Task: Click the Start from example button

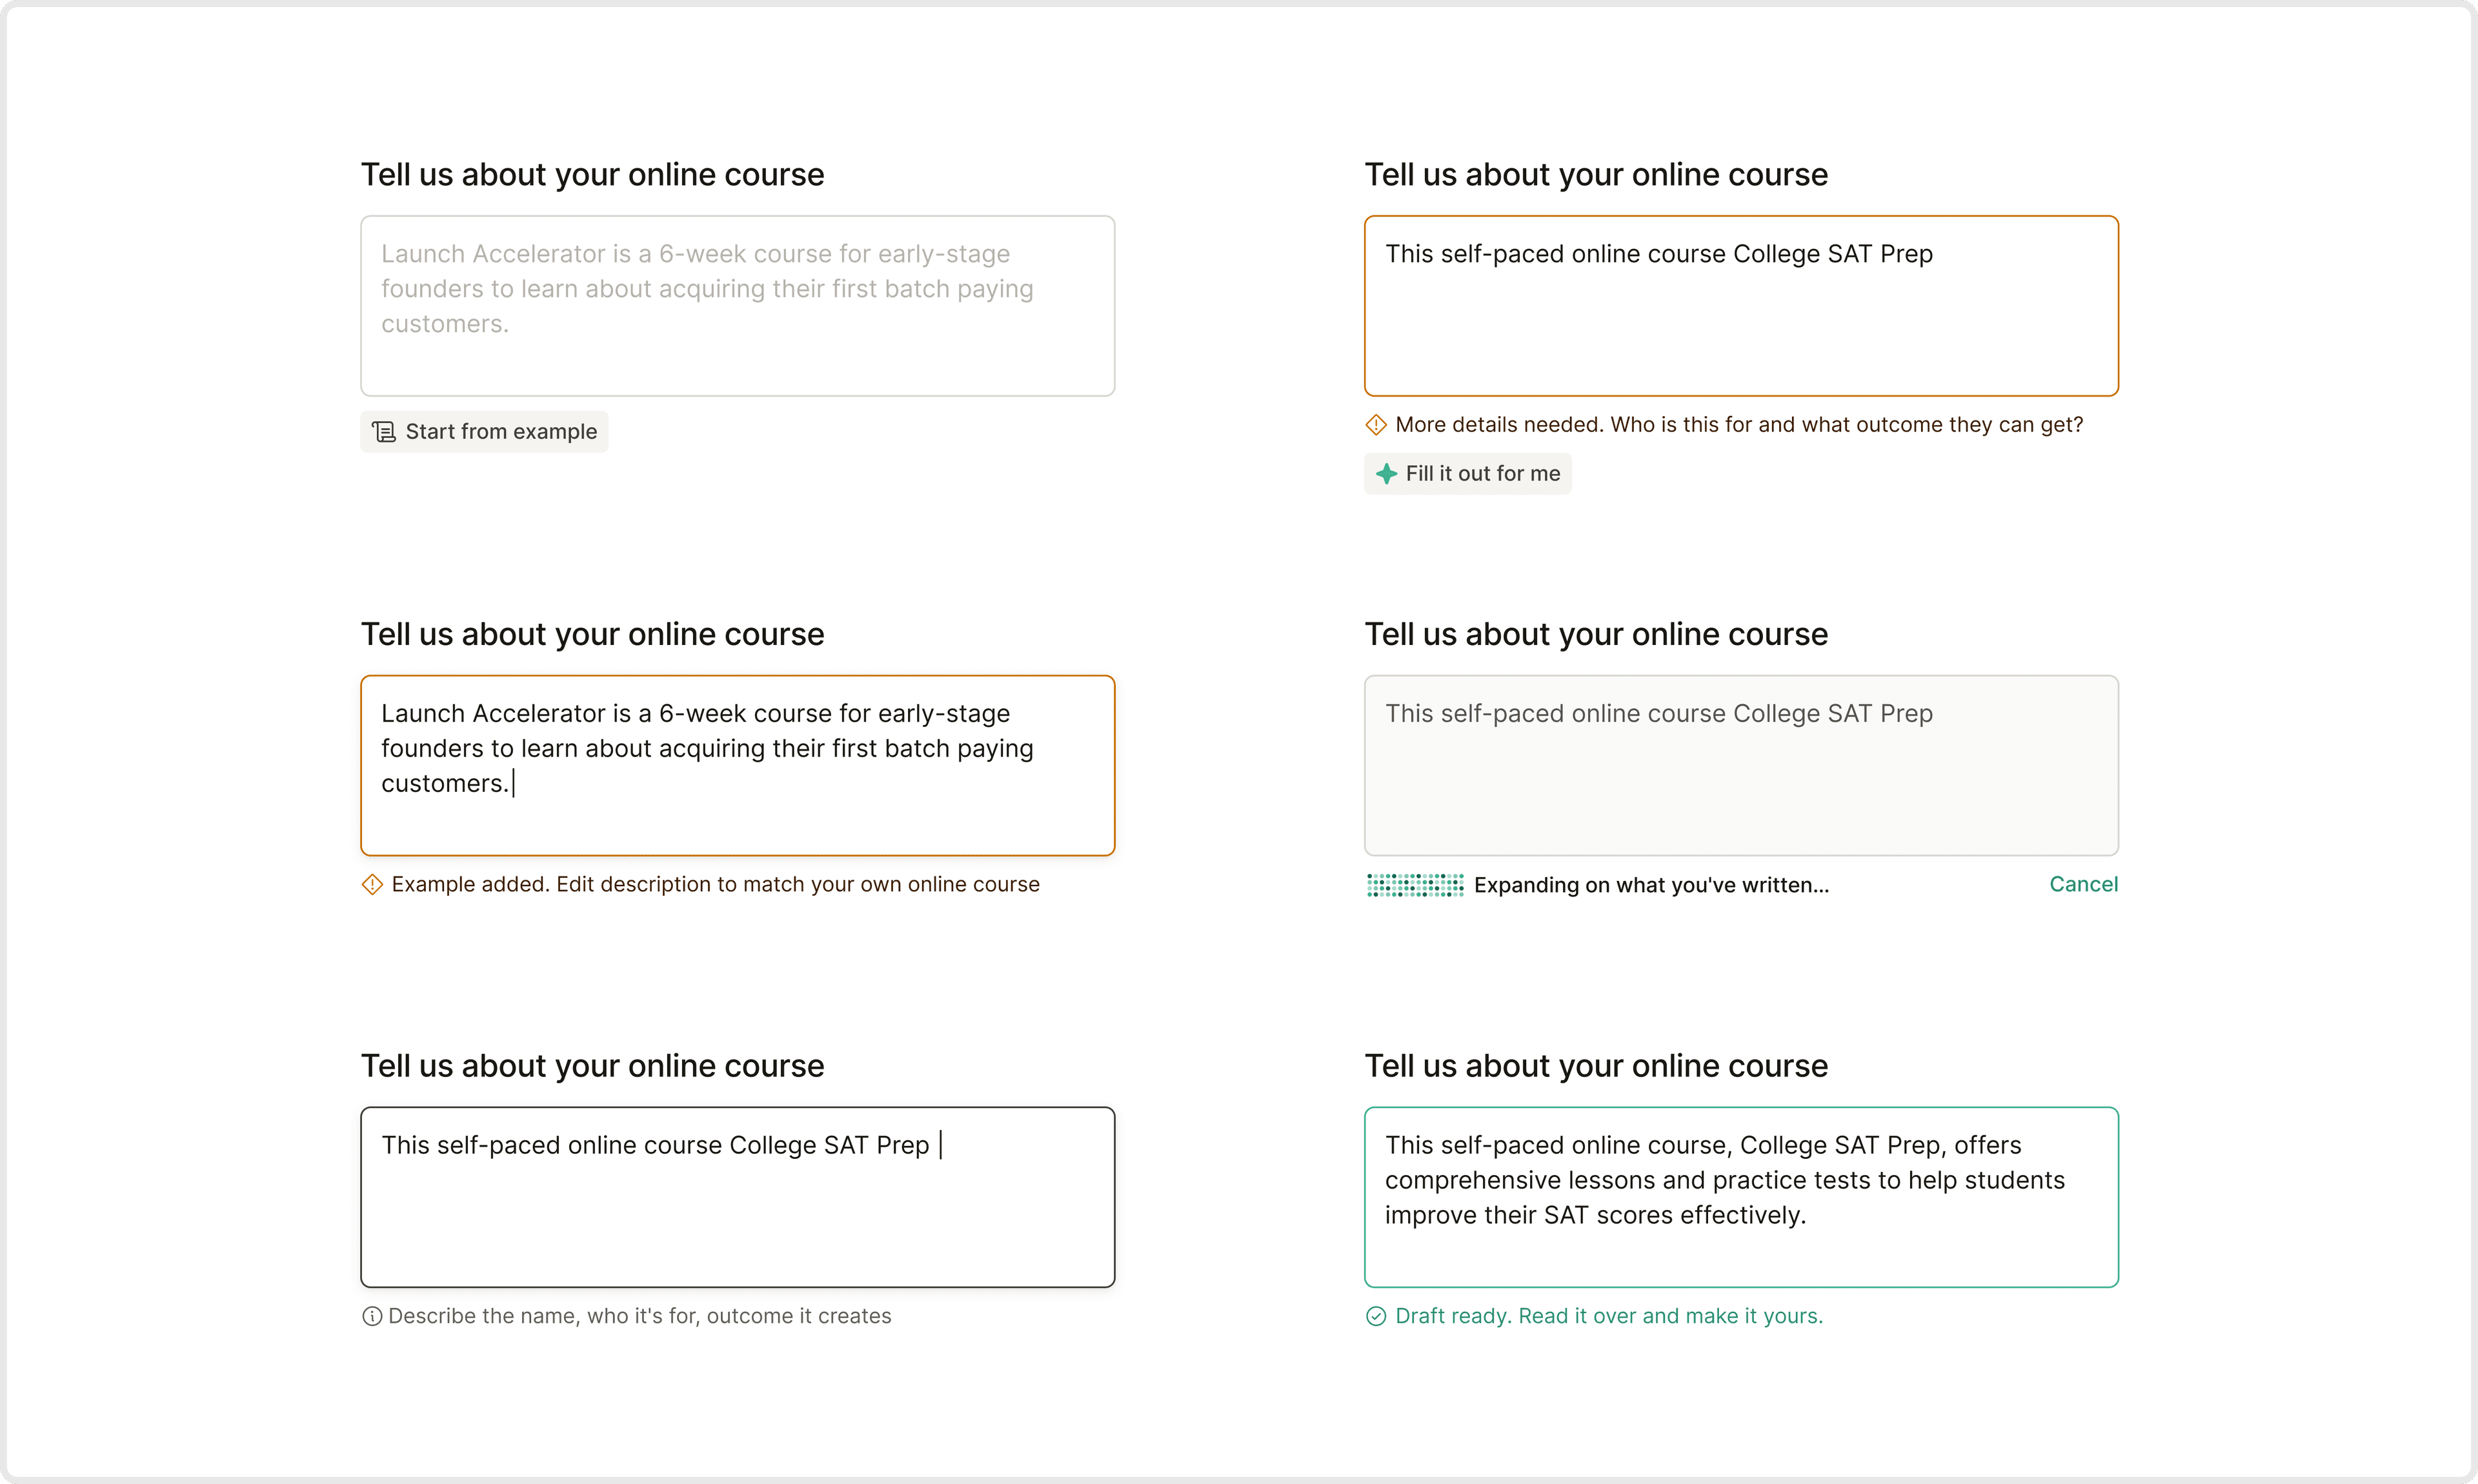Action: pyautogui.click(x=484, y=432)
